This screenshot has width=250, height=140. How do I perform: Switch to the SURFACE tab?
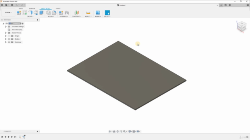coord(32,9)
